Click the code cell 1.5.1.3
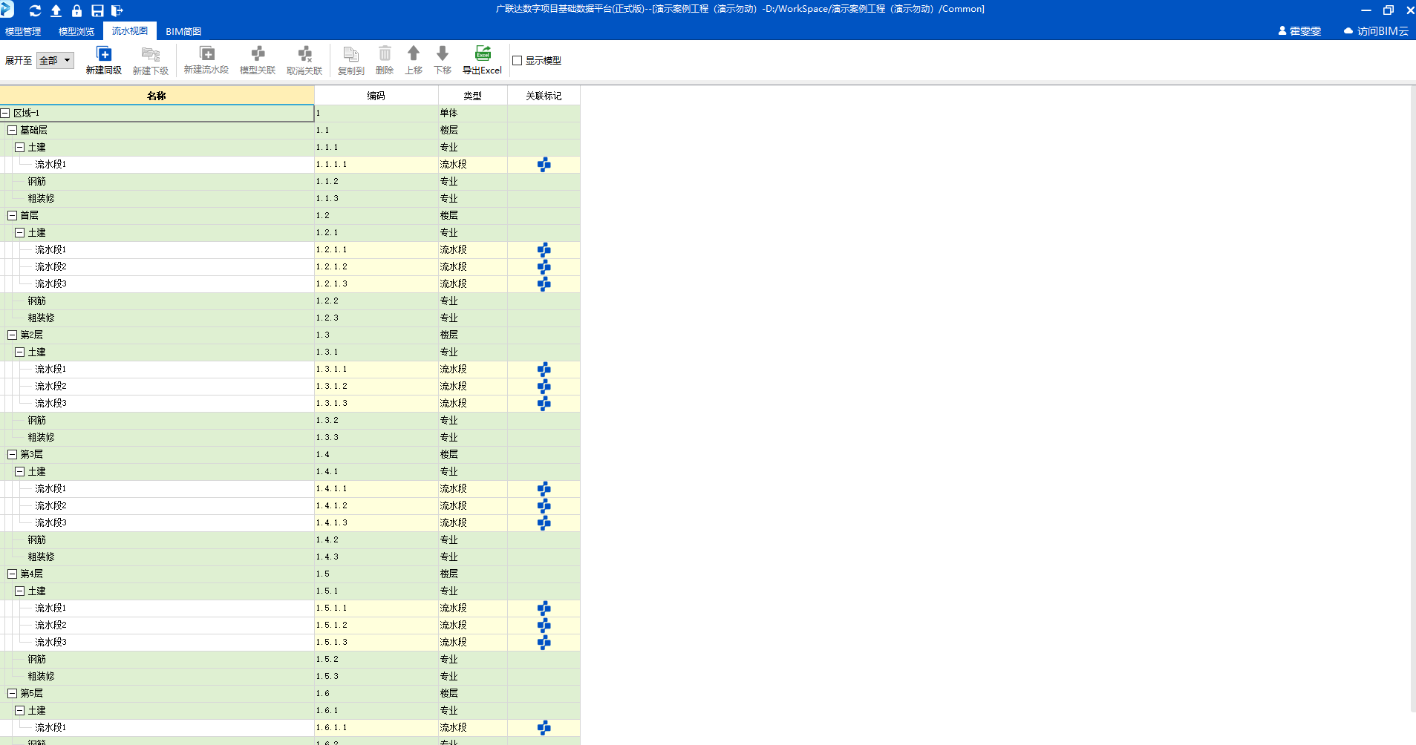The width and height of the screenshot is (1416, 745). coord(376,643)
